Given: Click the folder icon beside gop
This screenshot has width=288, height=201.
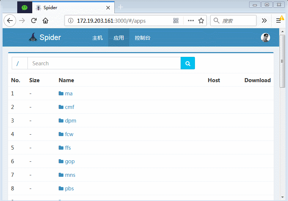Looking at the screenshot, I should [x=61, y=161].
